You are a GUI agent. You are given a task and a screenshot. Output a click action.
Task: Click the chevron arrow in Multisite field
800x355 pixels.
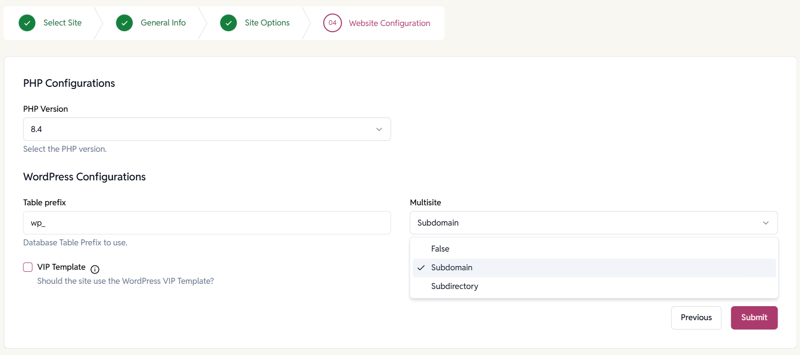pos(766,223)
